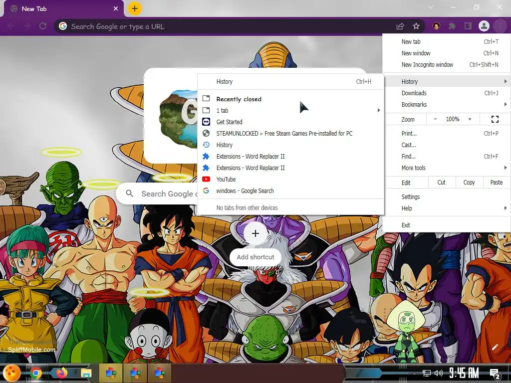Click the notification center icon in tray

click(x=495, y=374)
